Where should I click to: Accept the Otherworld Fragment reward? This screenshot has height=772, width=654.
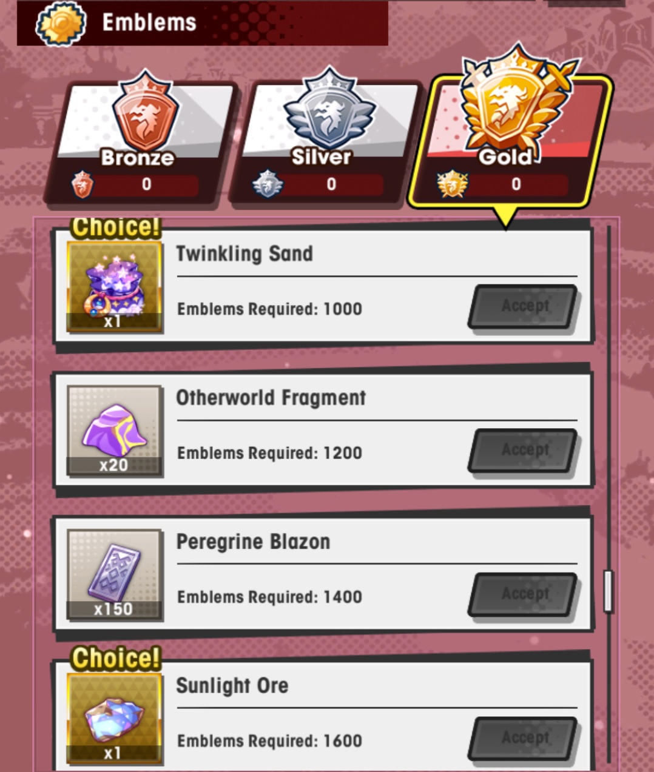tap(524, 451)
